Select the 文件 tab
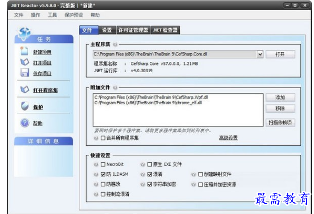 89,30
